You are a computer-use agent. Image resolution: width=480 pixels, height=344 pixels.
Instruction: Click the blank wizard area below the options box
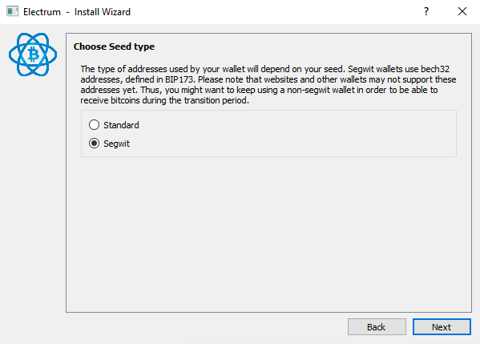pyautogui.click(x=268, y=234)
